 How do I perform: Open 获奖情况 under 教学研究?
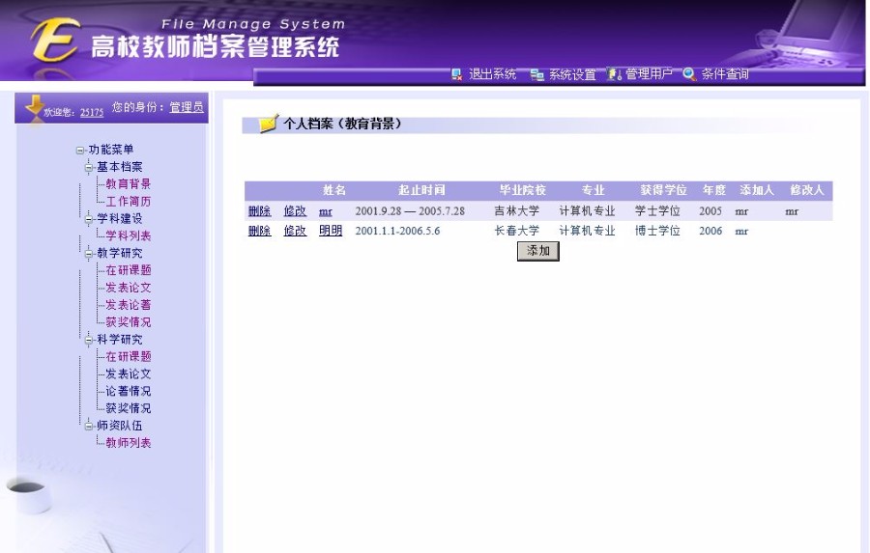pos(129,322)
